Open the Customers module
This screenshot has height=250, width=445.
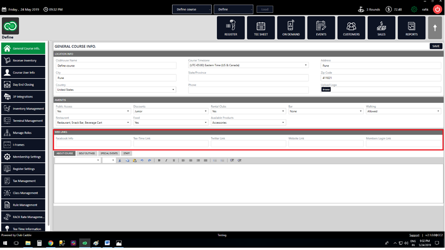pos(351,28)
